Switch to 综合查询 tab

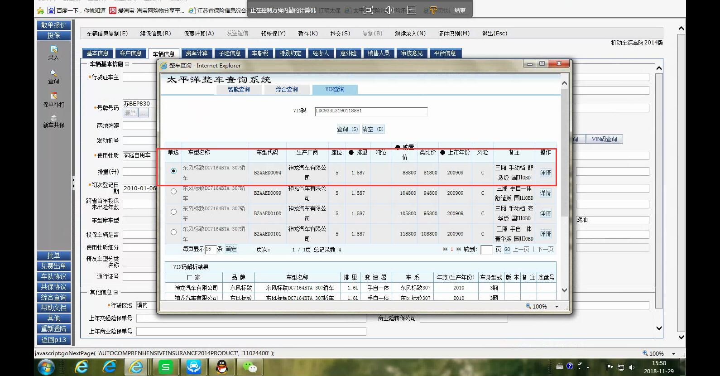click(287, 90)
